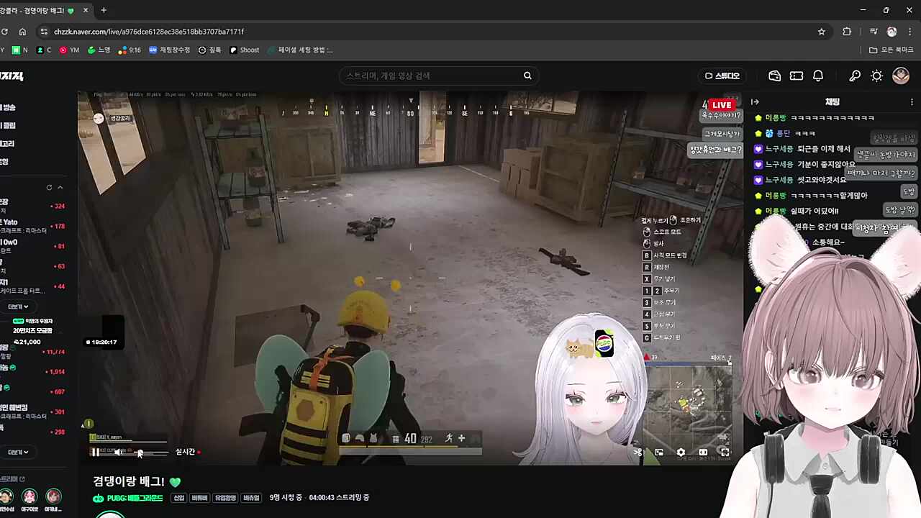Open the 스튜디오 studio button
Image resolution: width=921 pixels, height=518 pixels.
click(x=722, y=76)
